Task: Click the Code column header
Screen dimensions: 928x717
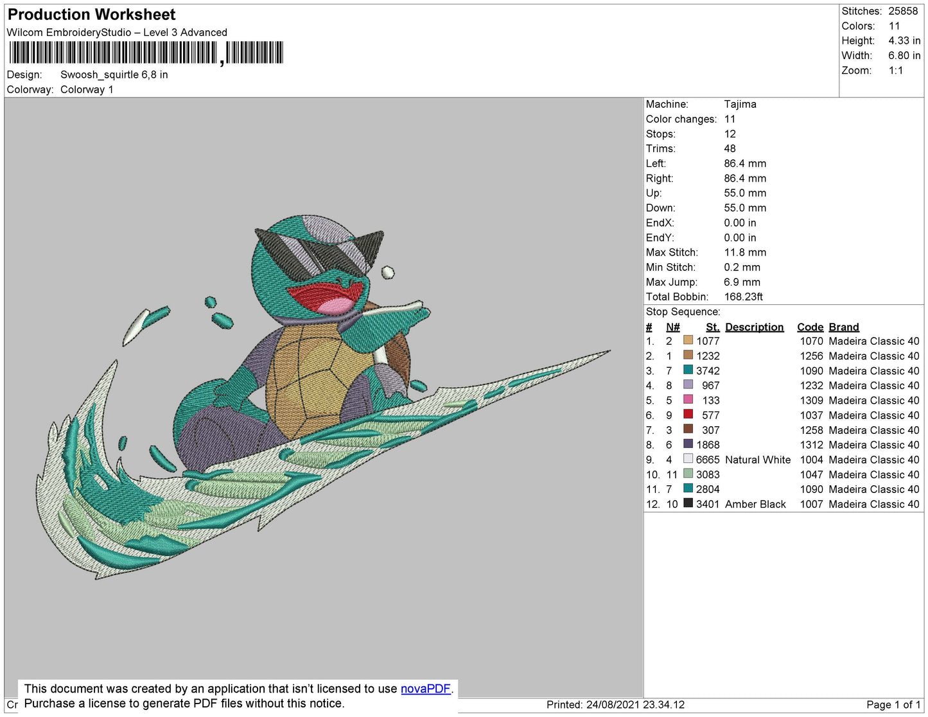Action: click(x=809, y=327)
